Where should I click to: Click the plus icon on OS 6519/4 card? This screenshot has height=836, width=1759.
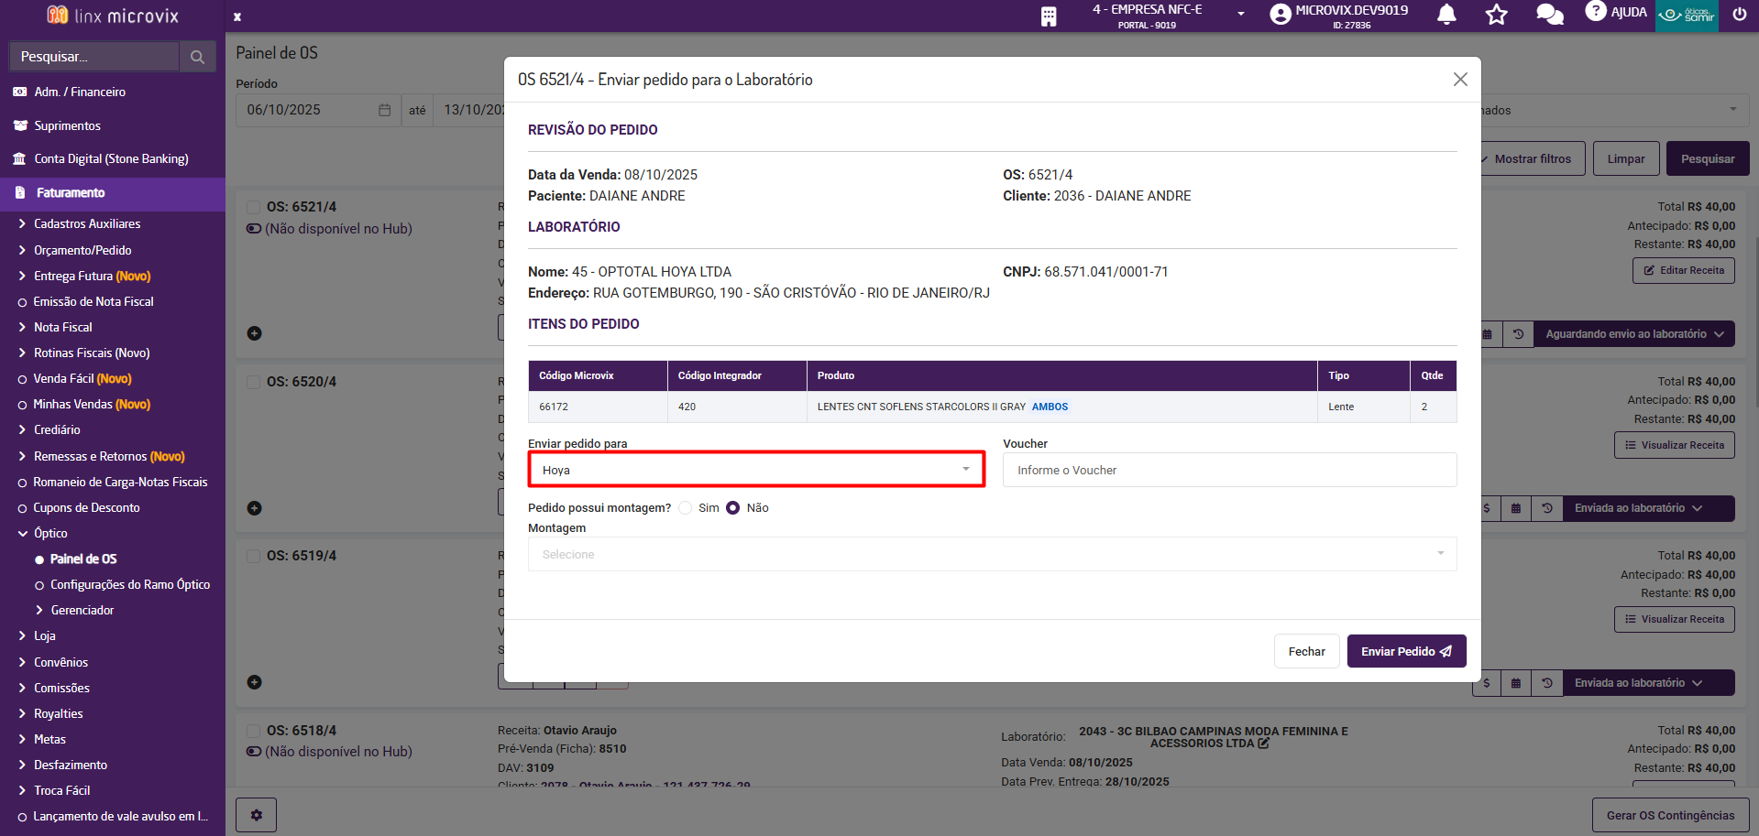tap(255, 682)
